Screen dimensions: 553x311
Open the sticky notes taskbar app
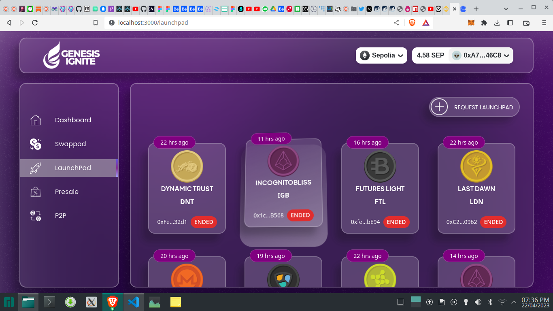click(175, 302)
